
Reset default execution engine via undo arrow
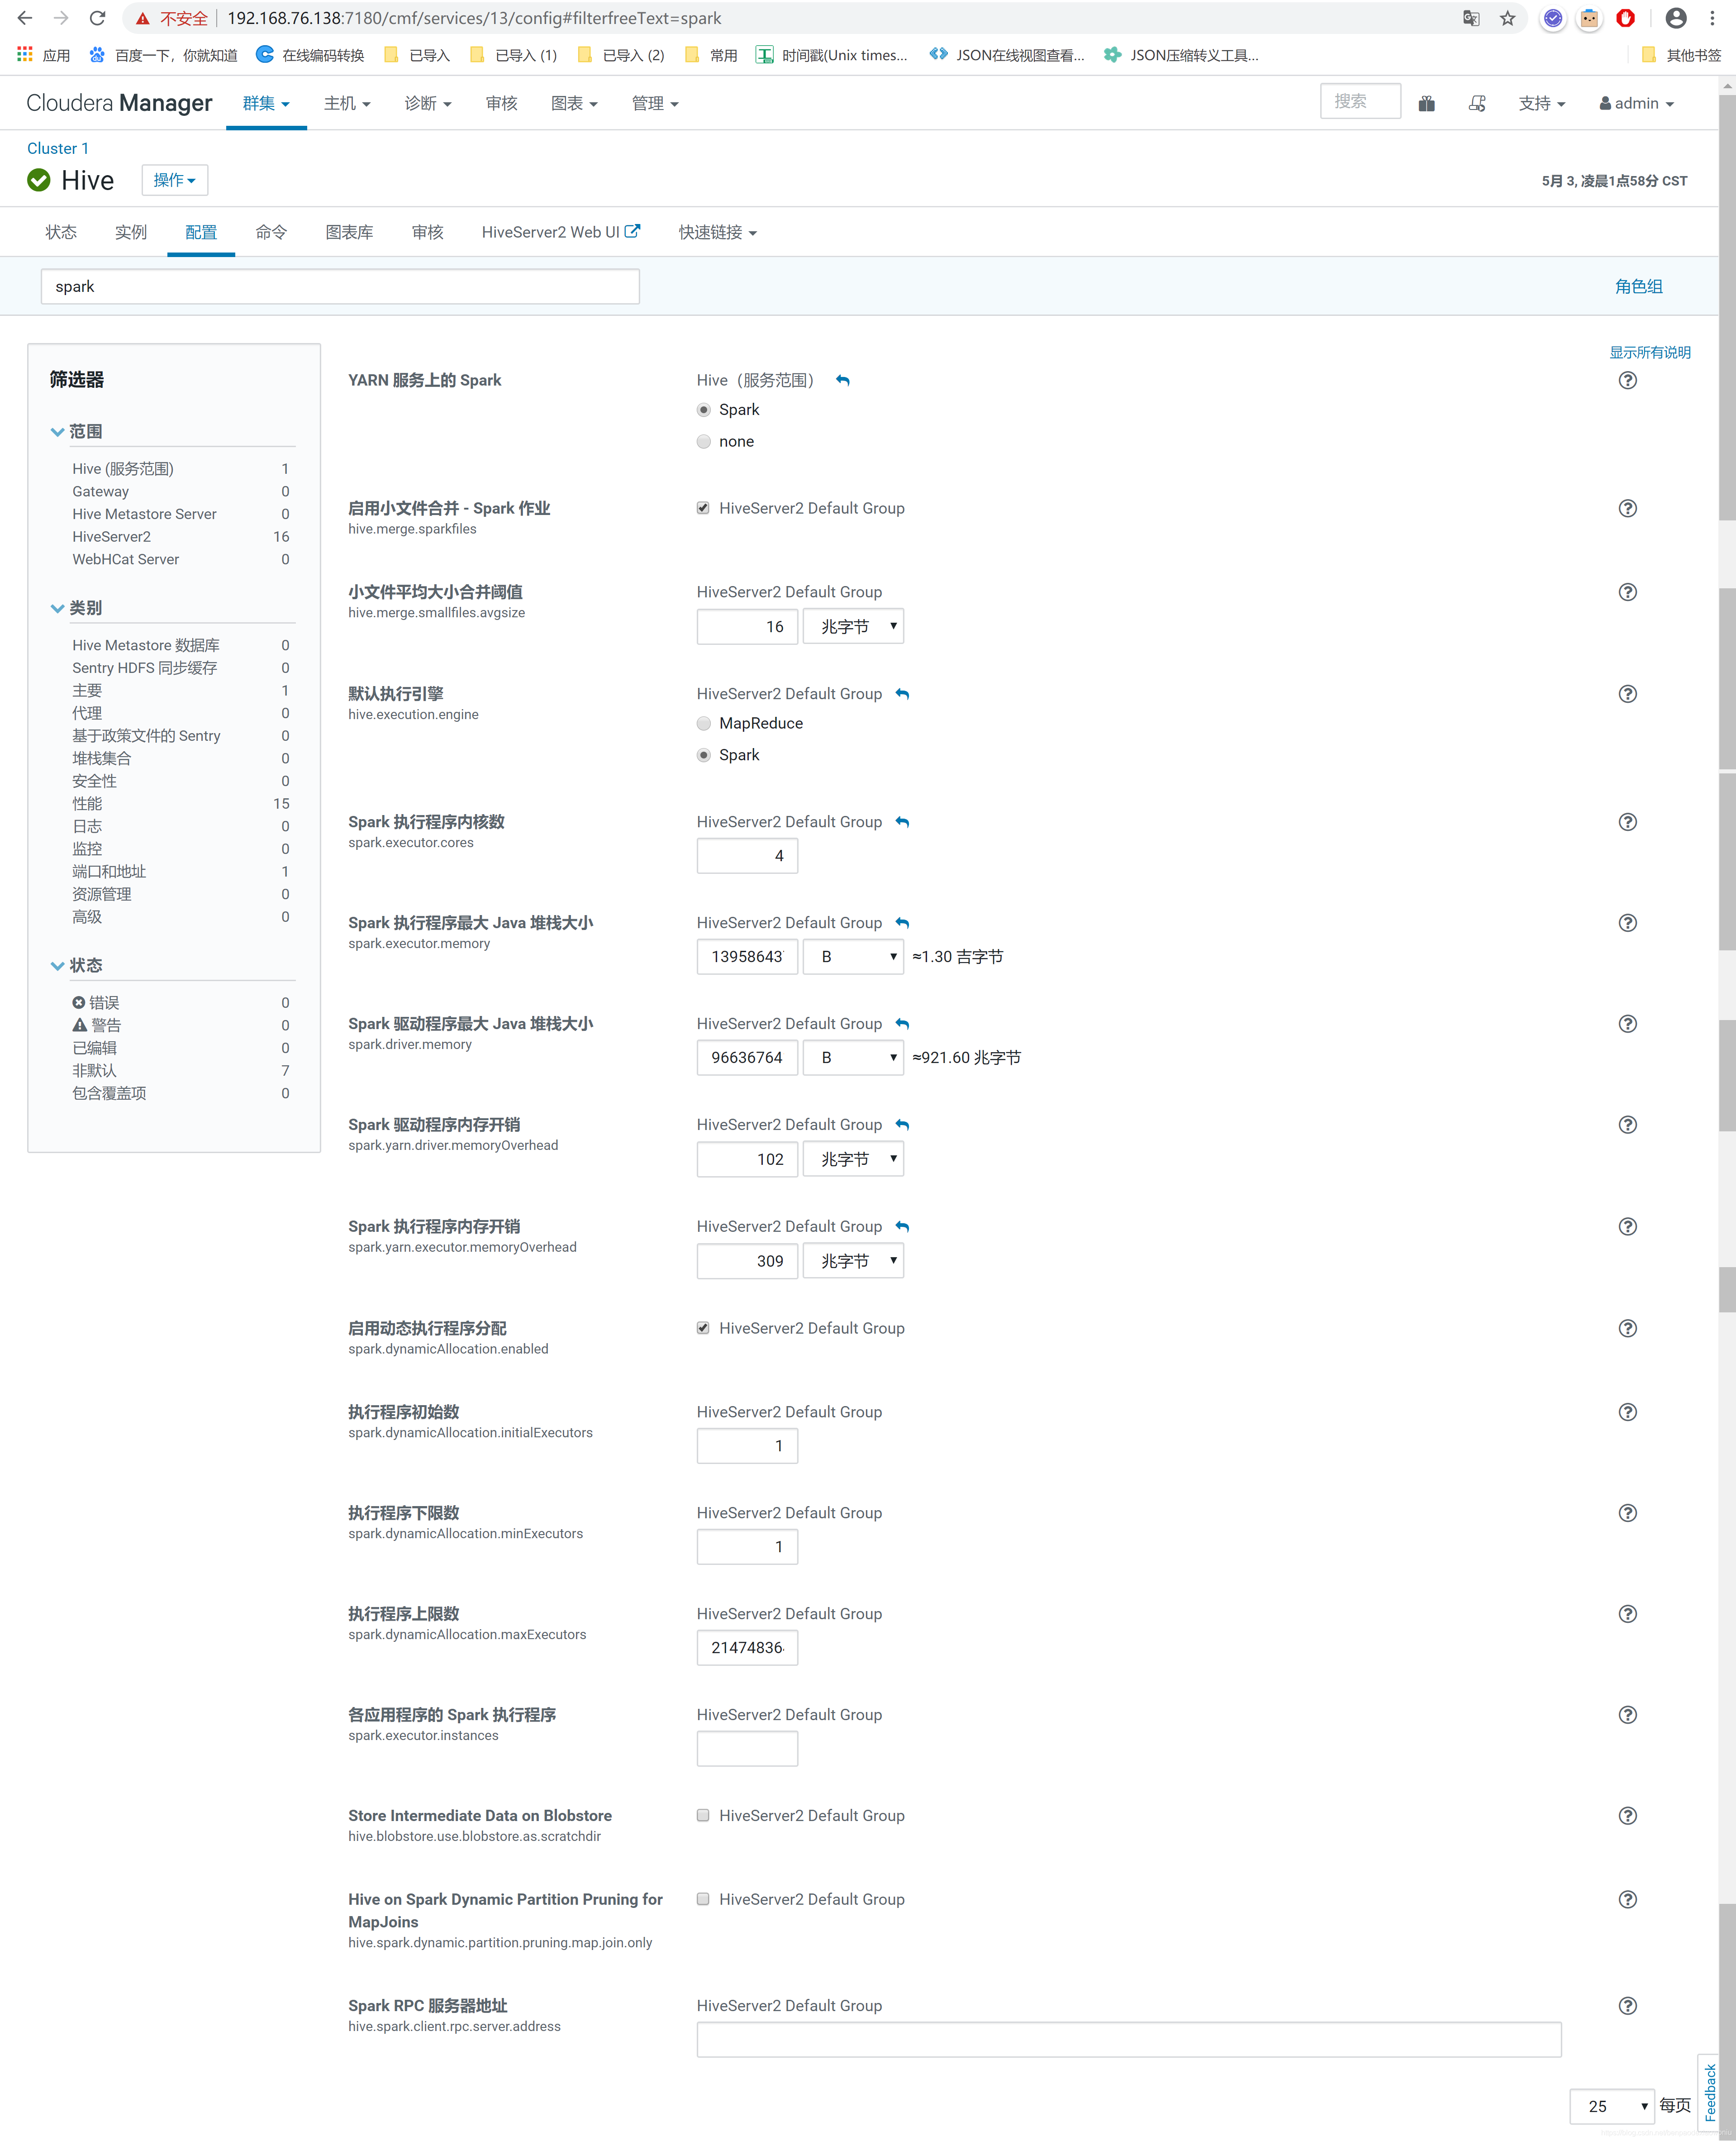tap(902, 694)
